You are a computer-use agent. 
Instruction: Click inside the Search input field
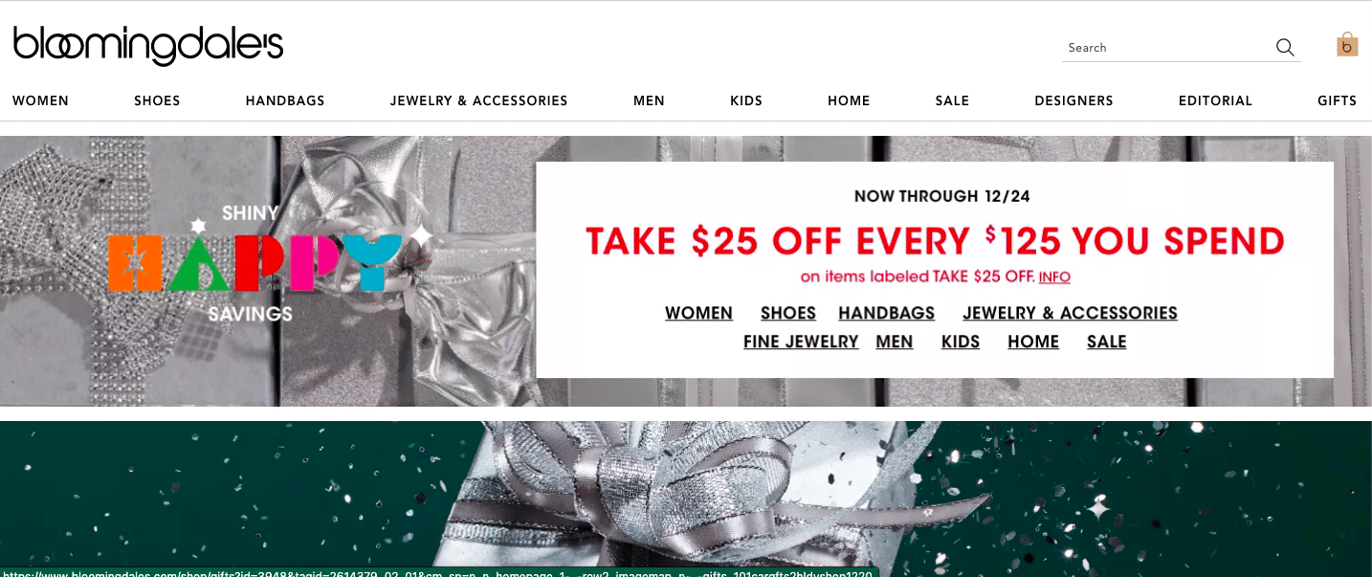(x=1167, y=47)
